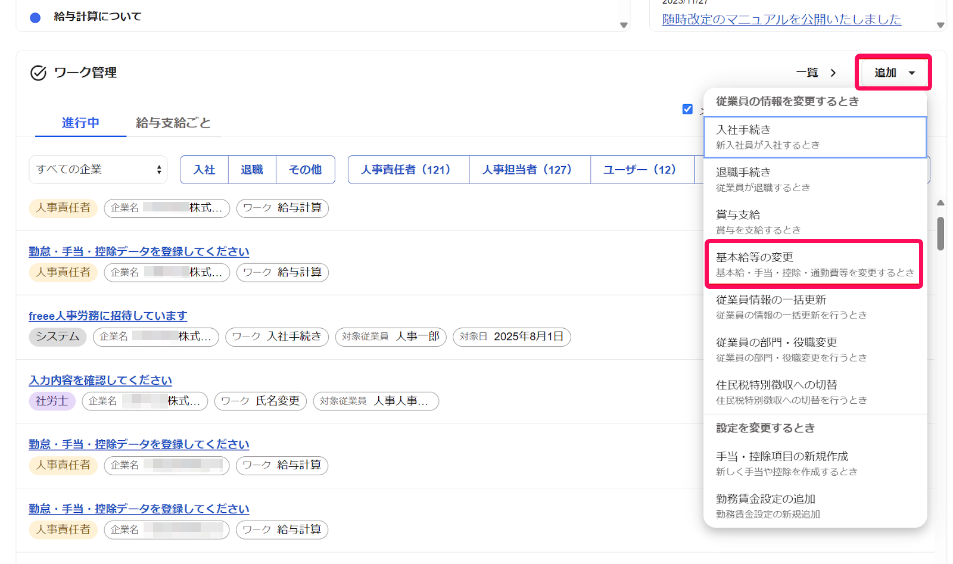953x564 pixels.
Task: Open the 追加 dropdown button
Action: tap(893, 73)
